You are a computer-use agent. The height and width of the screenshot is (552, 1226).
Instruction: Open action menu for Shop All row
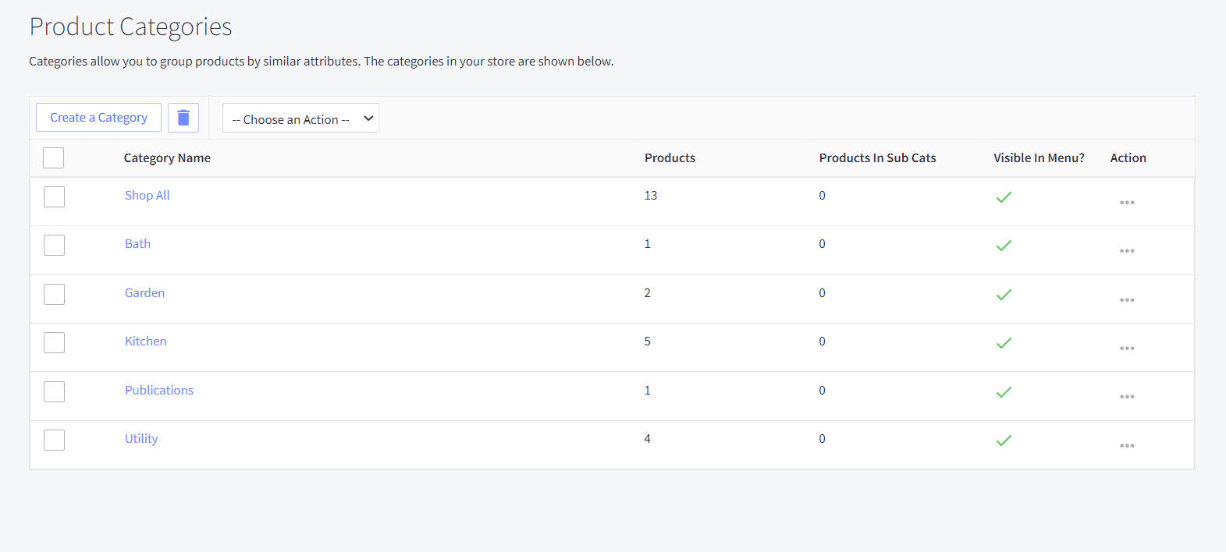[x=1126, y=203]
